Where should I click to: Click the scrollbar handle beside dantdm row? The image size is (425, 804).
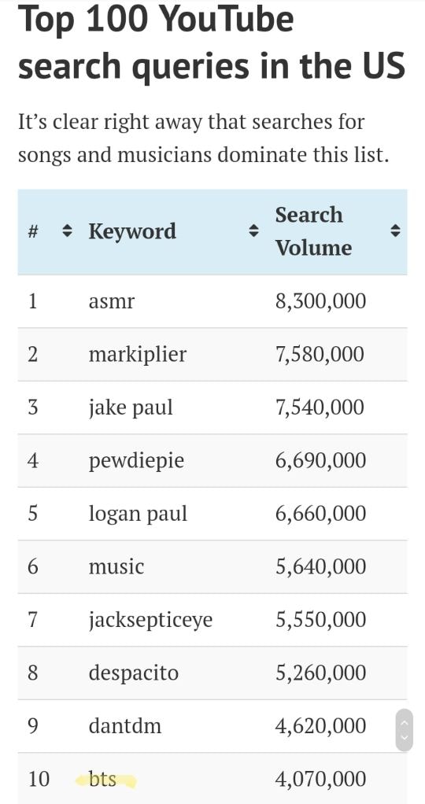[404, 730]
